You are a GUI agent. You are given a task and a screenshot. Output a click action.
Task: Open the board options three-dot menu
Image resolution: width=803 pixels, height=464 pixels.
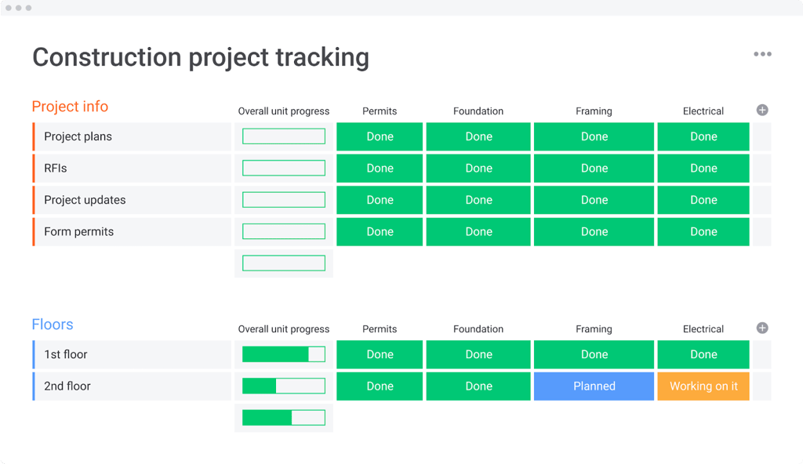pos(761,54)
